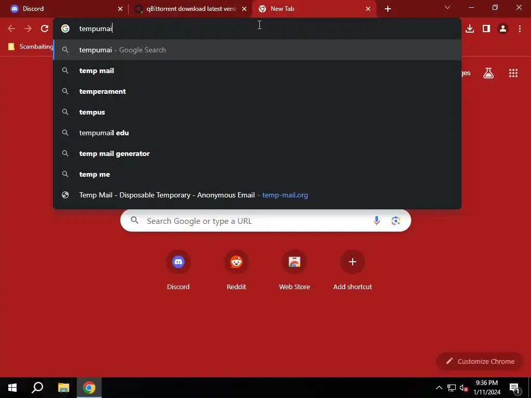This screenshot has height=398, width=531.
Task: Choose the 'temp mail generator' suggestion
Action: point(257,153)
